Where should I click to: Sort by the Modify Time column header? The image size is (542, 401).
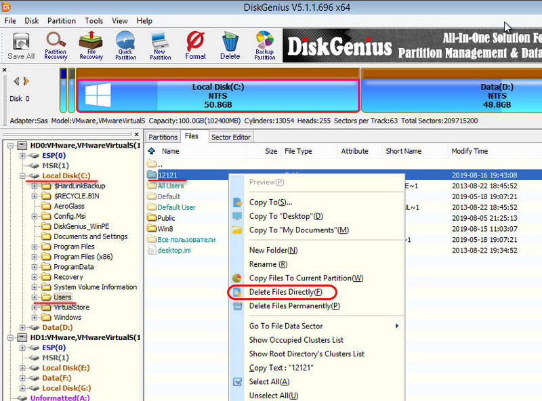[470, 151]
